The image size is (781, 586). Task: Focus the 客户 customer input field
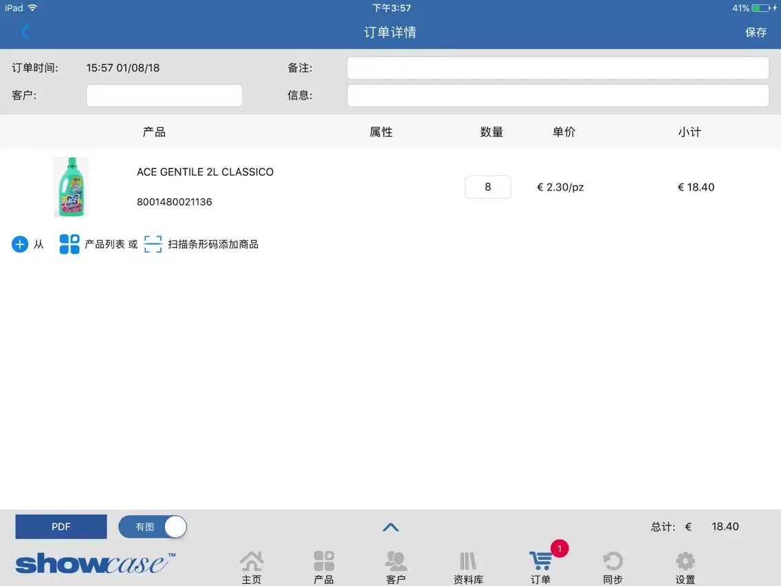click(164, 95)
